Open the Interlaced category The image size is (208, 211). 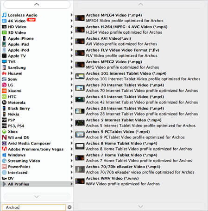[37, 173]
